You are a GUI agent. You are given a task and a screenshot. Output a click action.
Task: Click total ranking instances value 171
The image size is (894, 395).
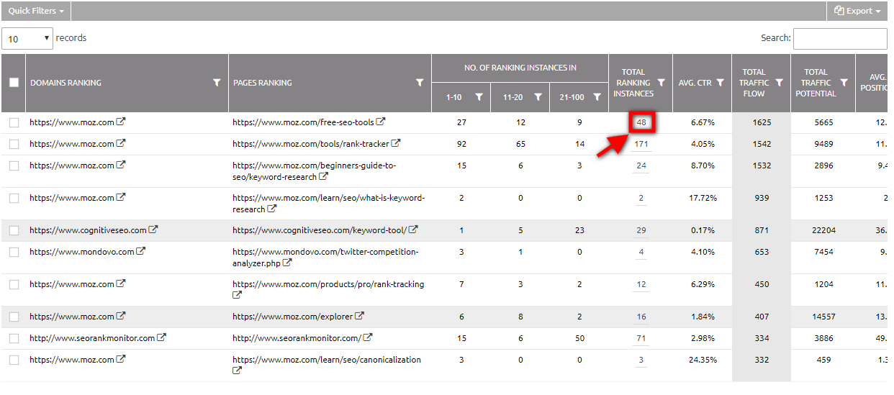click(x=641, y=144)
